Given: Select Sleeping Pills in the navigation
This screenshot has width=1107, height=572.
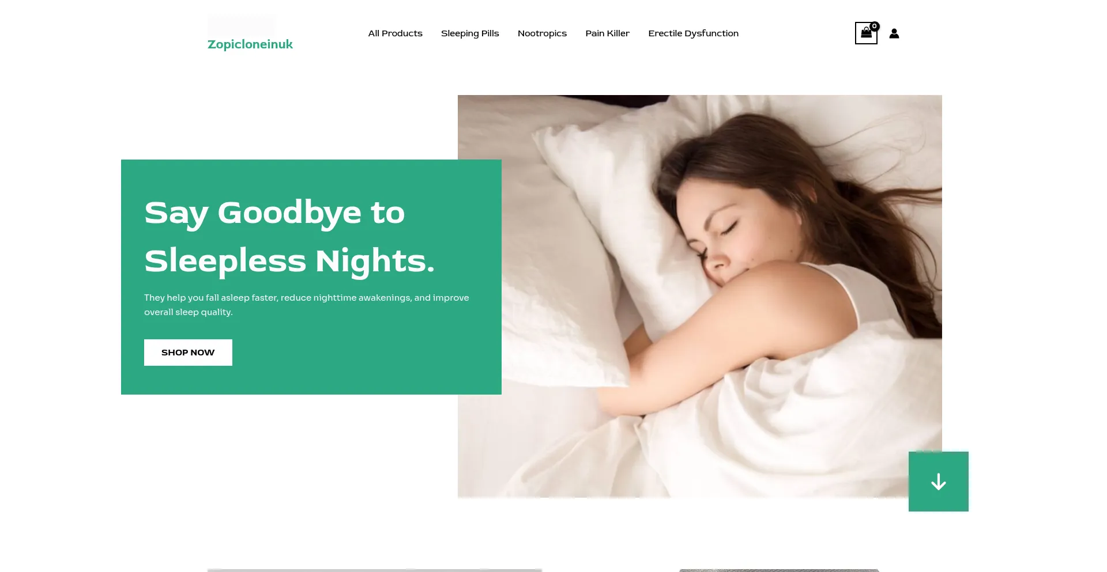Looking at the screenshot, I should pyautogui.click(x=470, y=33).
